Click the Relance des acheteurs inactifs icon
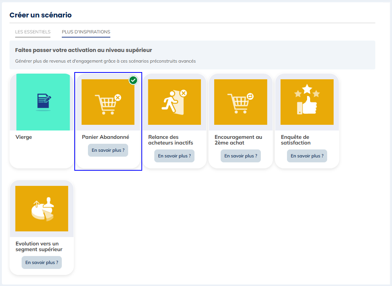Image resolution: width=392 pixels, height=286 pixels. click(174, 102)
